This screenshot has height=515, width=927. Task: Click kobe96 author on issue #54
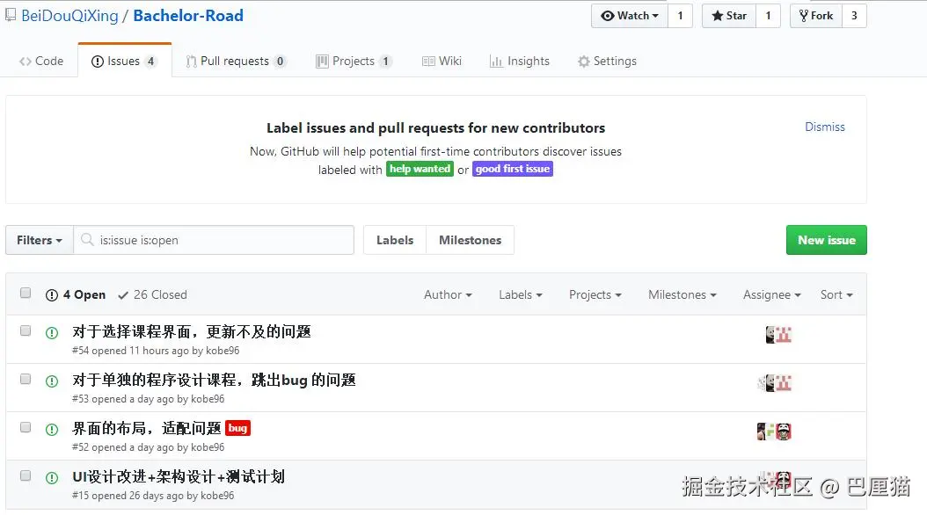pos(223,351)
